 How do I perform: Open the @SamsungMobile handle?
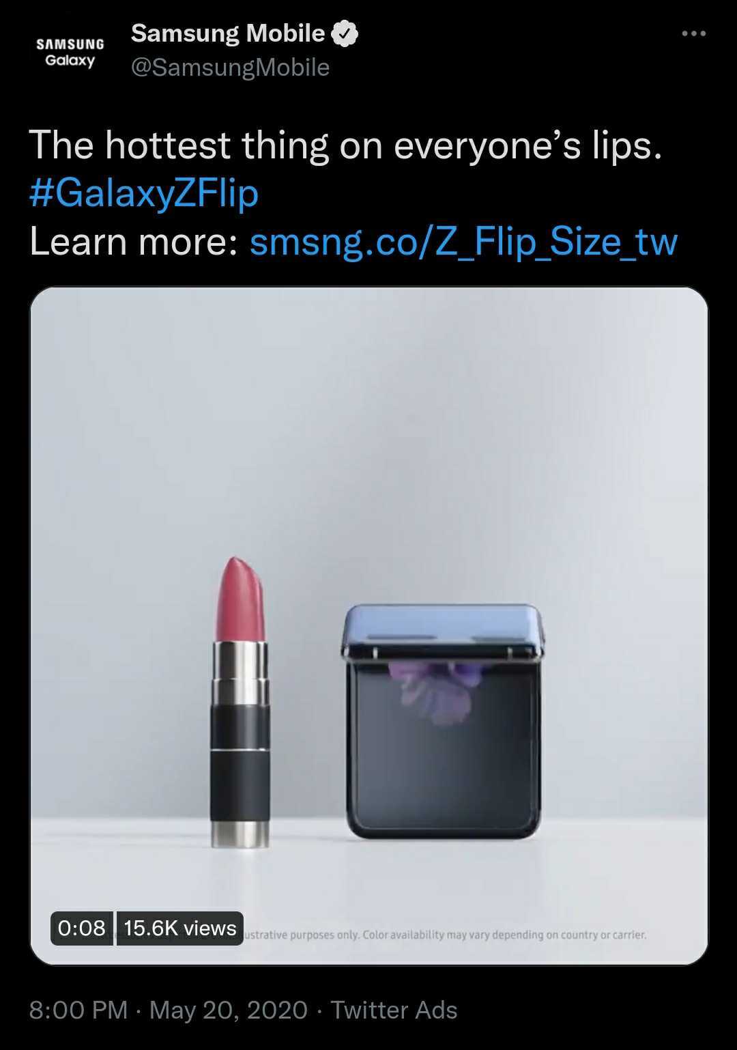pyautogui.click(x=230, y=67)
